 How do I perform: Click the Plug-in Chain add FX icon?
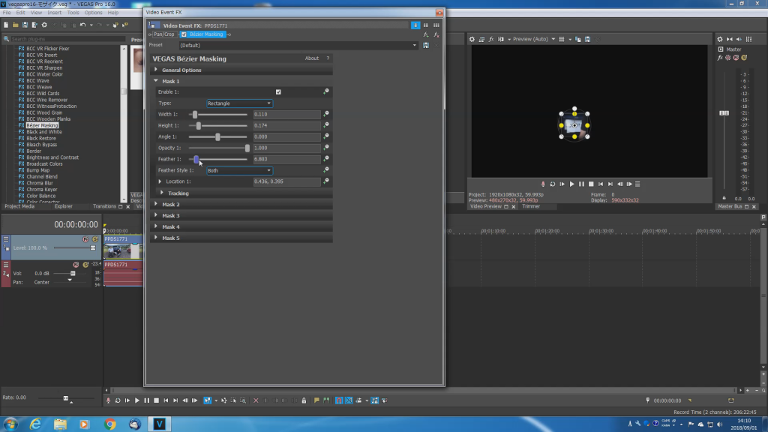(426, 34)
